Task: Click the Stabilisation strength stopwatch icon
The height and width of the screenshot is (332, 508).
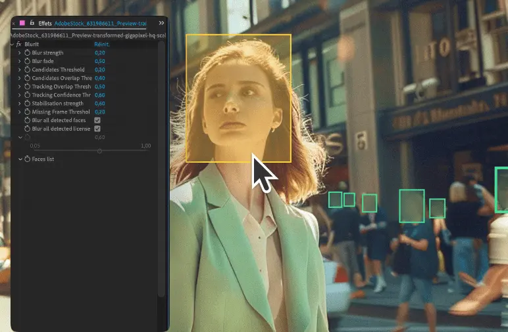Action: click(x=27, y=104)
